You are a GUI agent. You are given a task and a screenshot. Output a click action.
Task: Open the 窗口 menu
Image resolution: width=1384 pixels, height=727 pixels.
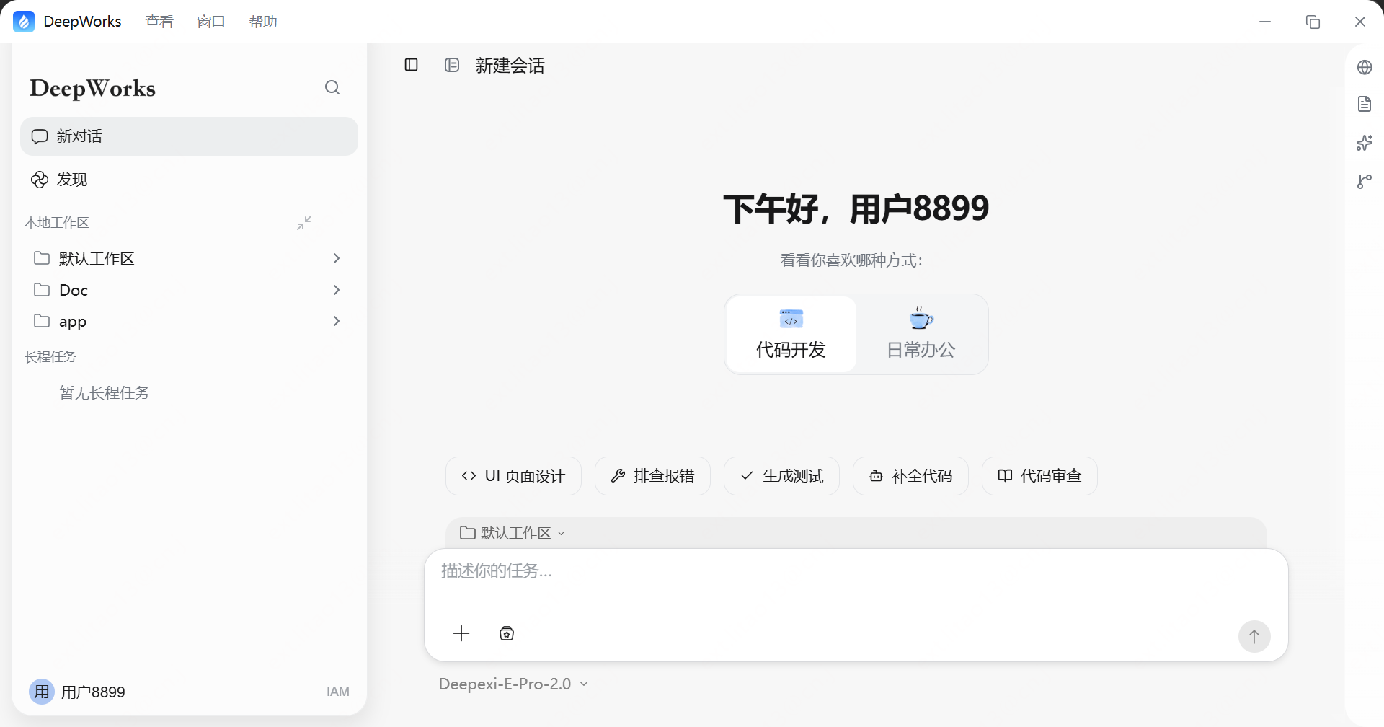211,22
